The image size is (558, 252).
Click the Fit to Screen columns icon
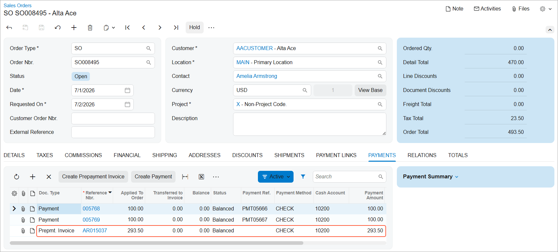coord(185,177)
